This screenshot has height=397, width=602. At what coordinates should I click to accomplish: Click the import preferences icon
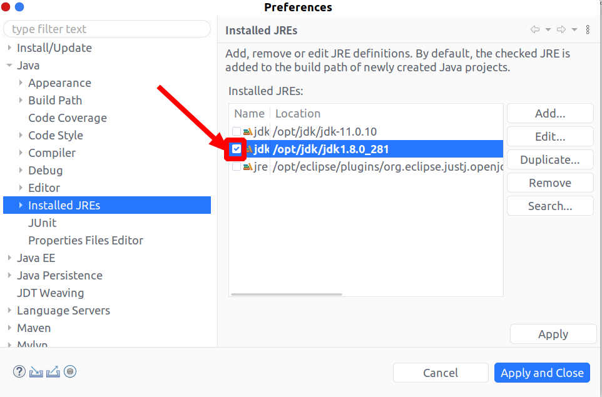(36, 372)
